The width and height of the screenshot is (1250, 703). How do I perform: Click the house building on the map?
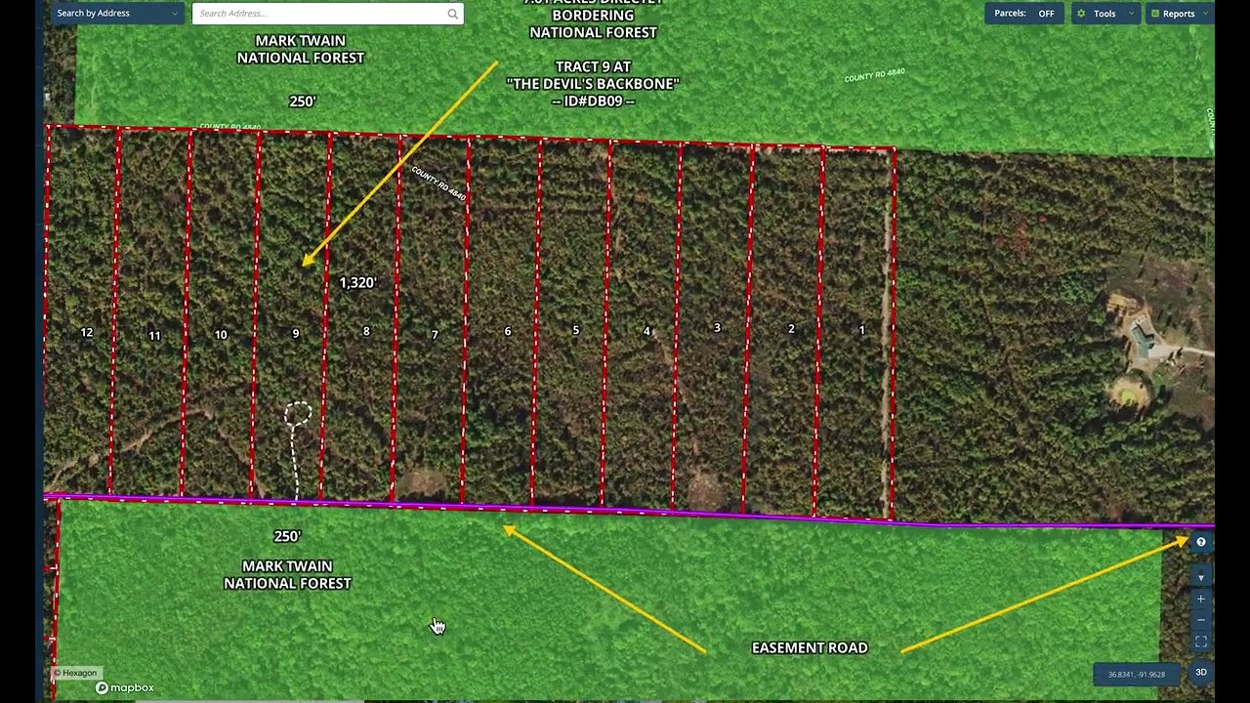1143,340
